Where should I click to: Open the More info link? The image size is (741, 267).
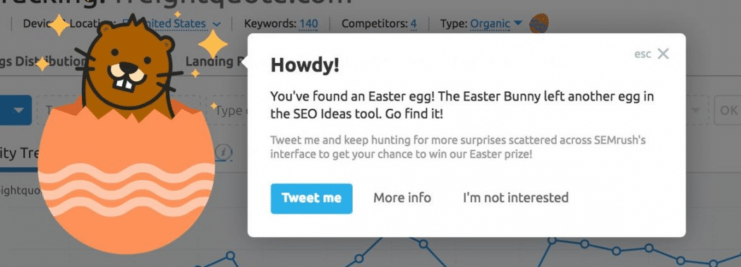pyautogui.click(x=402, y=198)
